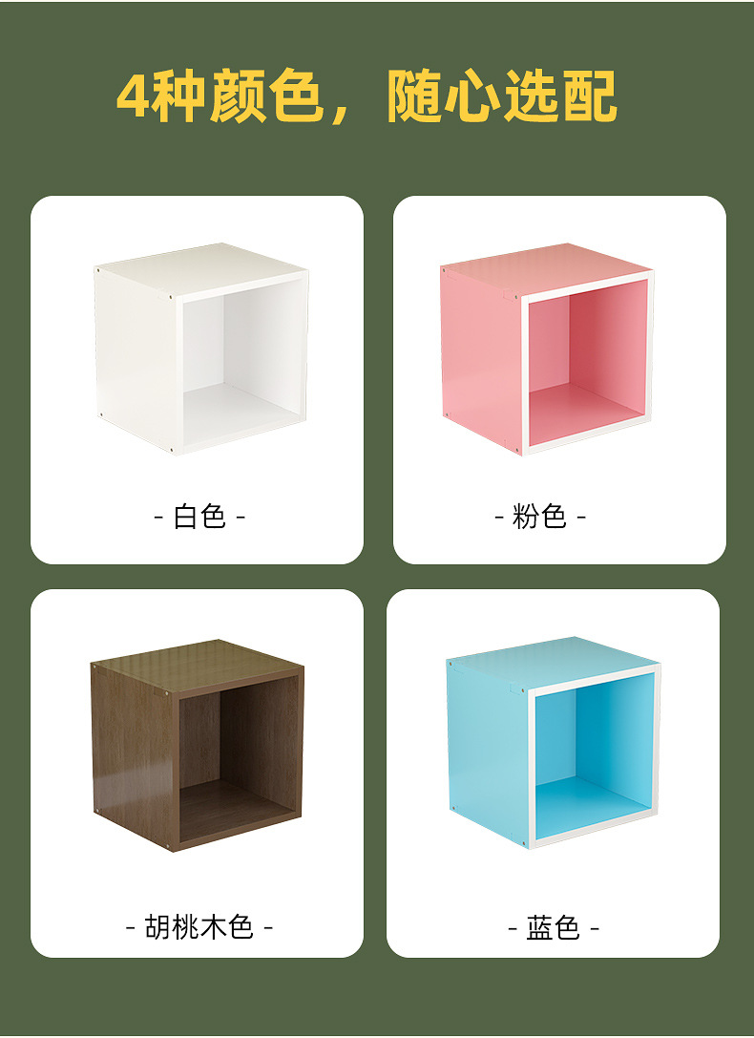Screen dimensions: 754x1038
Task: Click the white card containing the blue cube
Action: pyautogui.click(x=553, y=773)
